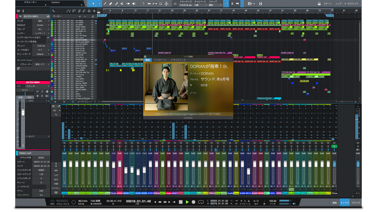The width and height of the screenshot is (377, 212).
Task: Select the Arrow tool in the toolbar
Action: 93,3
